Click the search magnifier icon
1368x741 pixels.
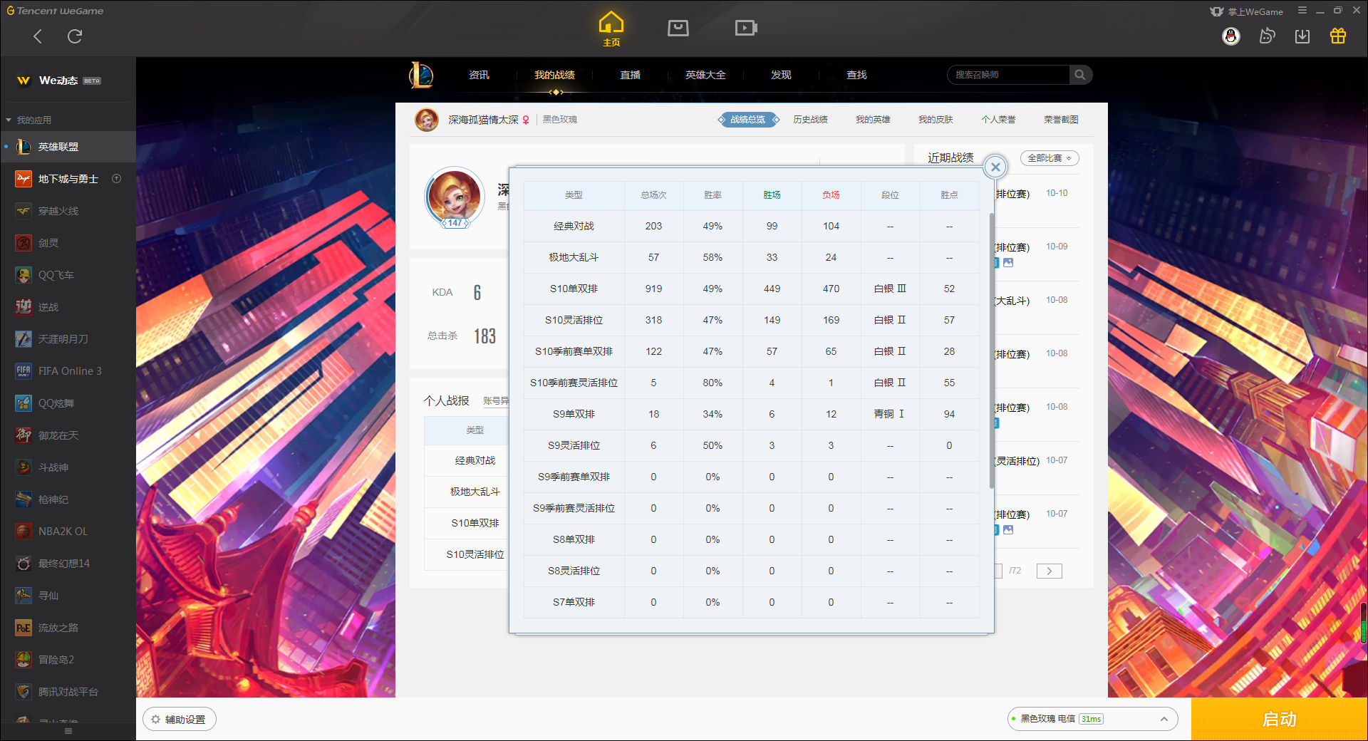pos(1080,75)
